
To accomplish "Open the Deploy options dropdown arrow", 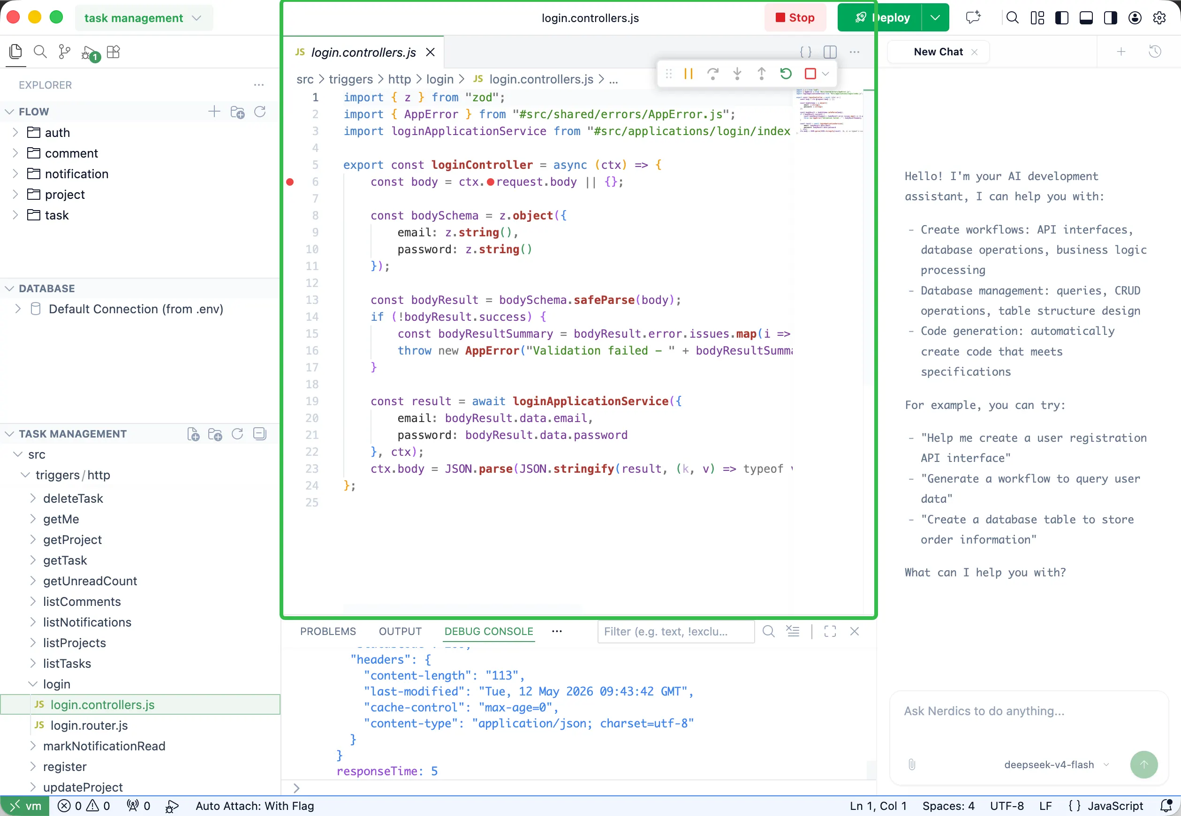I will click(x=935, y=18).
